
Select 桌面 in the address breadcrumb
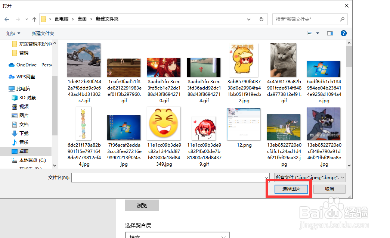pyautogui.click(x=82, y=19)
